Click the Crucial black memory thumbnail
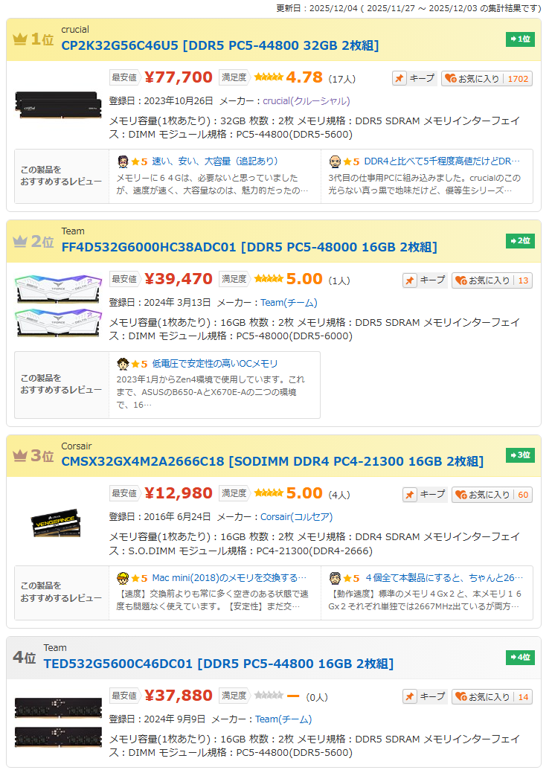 58,105
